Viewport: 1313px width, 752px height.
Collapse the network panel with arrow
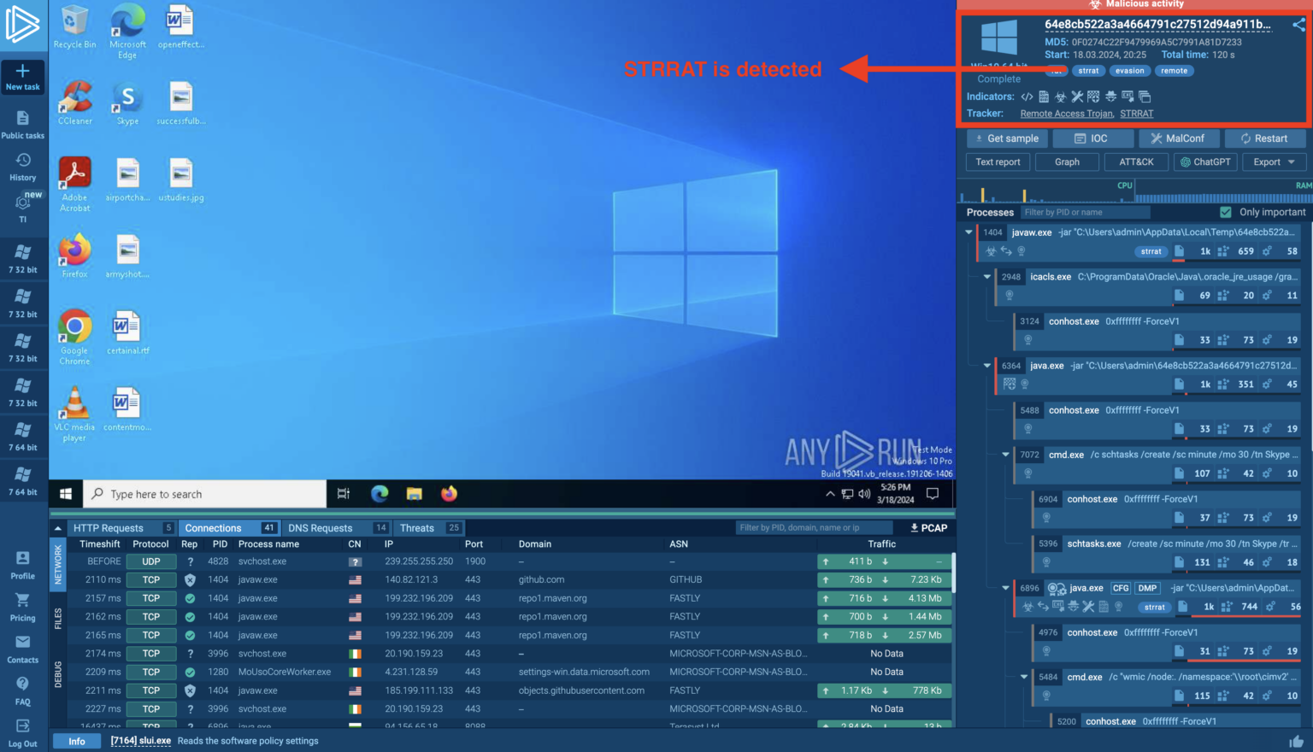point(58,528)
